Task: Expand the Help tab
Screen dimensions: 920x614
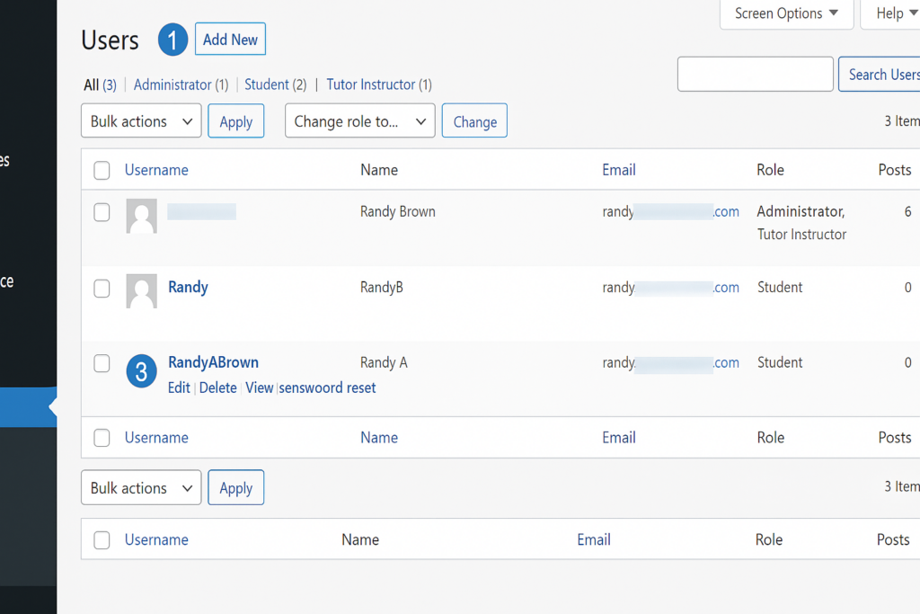Action: click(x=889, y=13)
